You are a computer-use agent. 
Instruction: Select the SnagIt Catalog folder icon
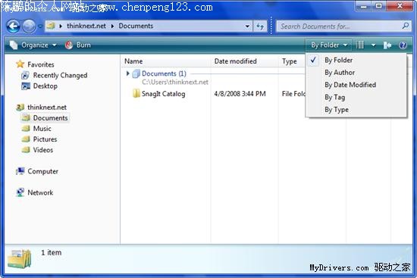[x=136, y=94]
